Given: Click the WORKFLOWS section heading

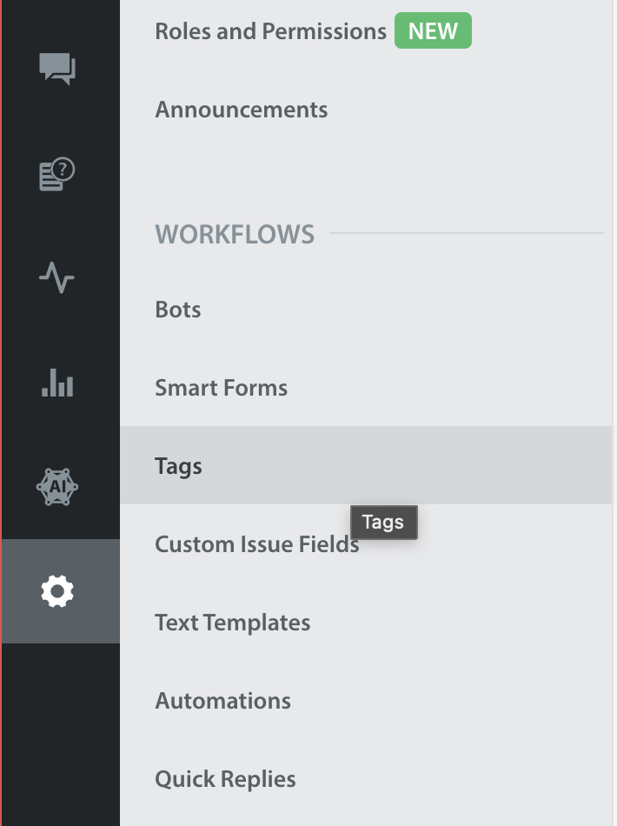Looking at the screenshot, I should (x=235, y=234).
